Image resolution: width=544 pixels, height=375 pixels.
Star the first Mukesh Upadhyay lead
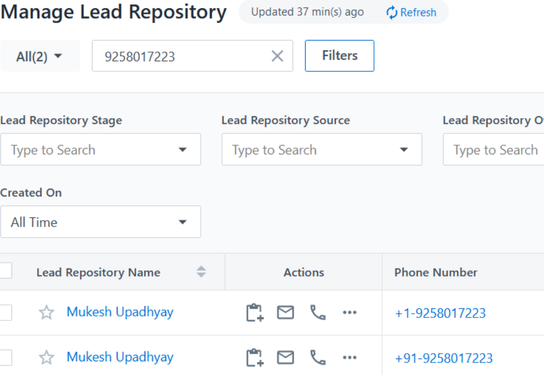coord(46,313)
